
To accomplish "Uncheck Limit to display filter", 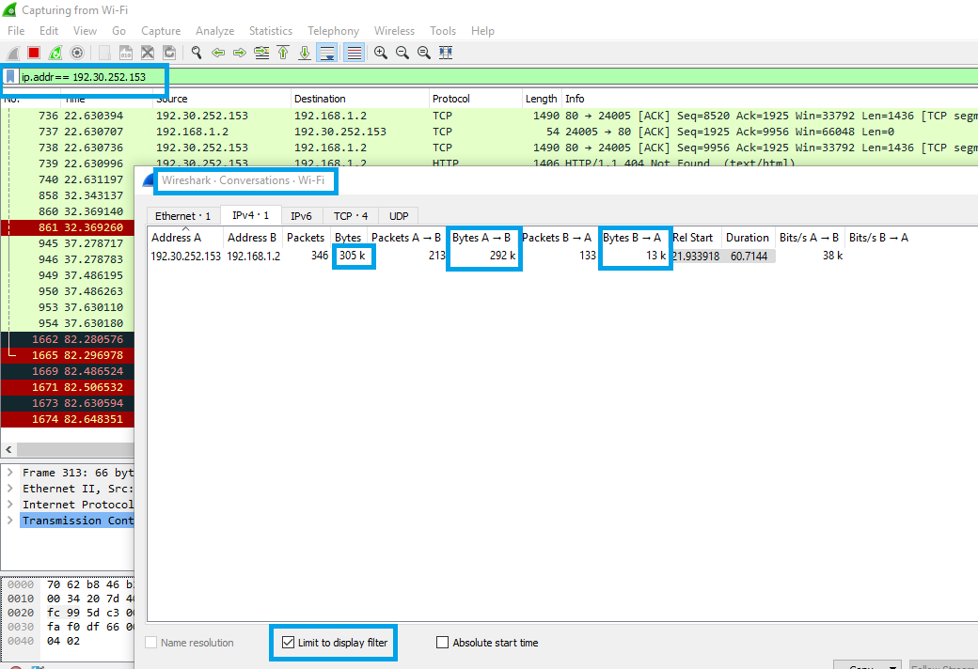I will pos(288,642).
